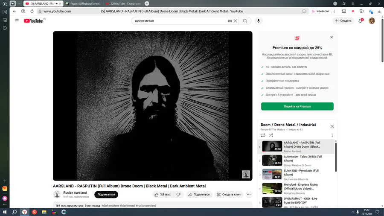Bookmark this page with bookmark icon
Viewport: 384px width, 216px height.
(x=304, y=11)
